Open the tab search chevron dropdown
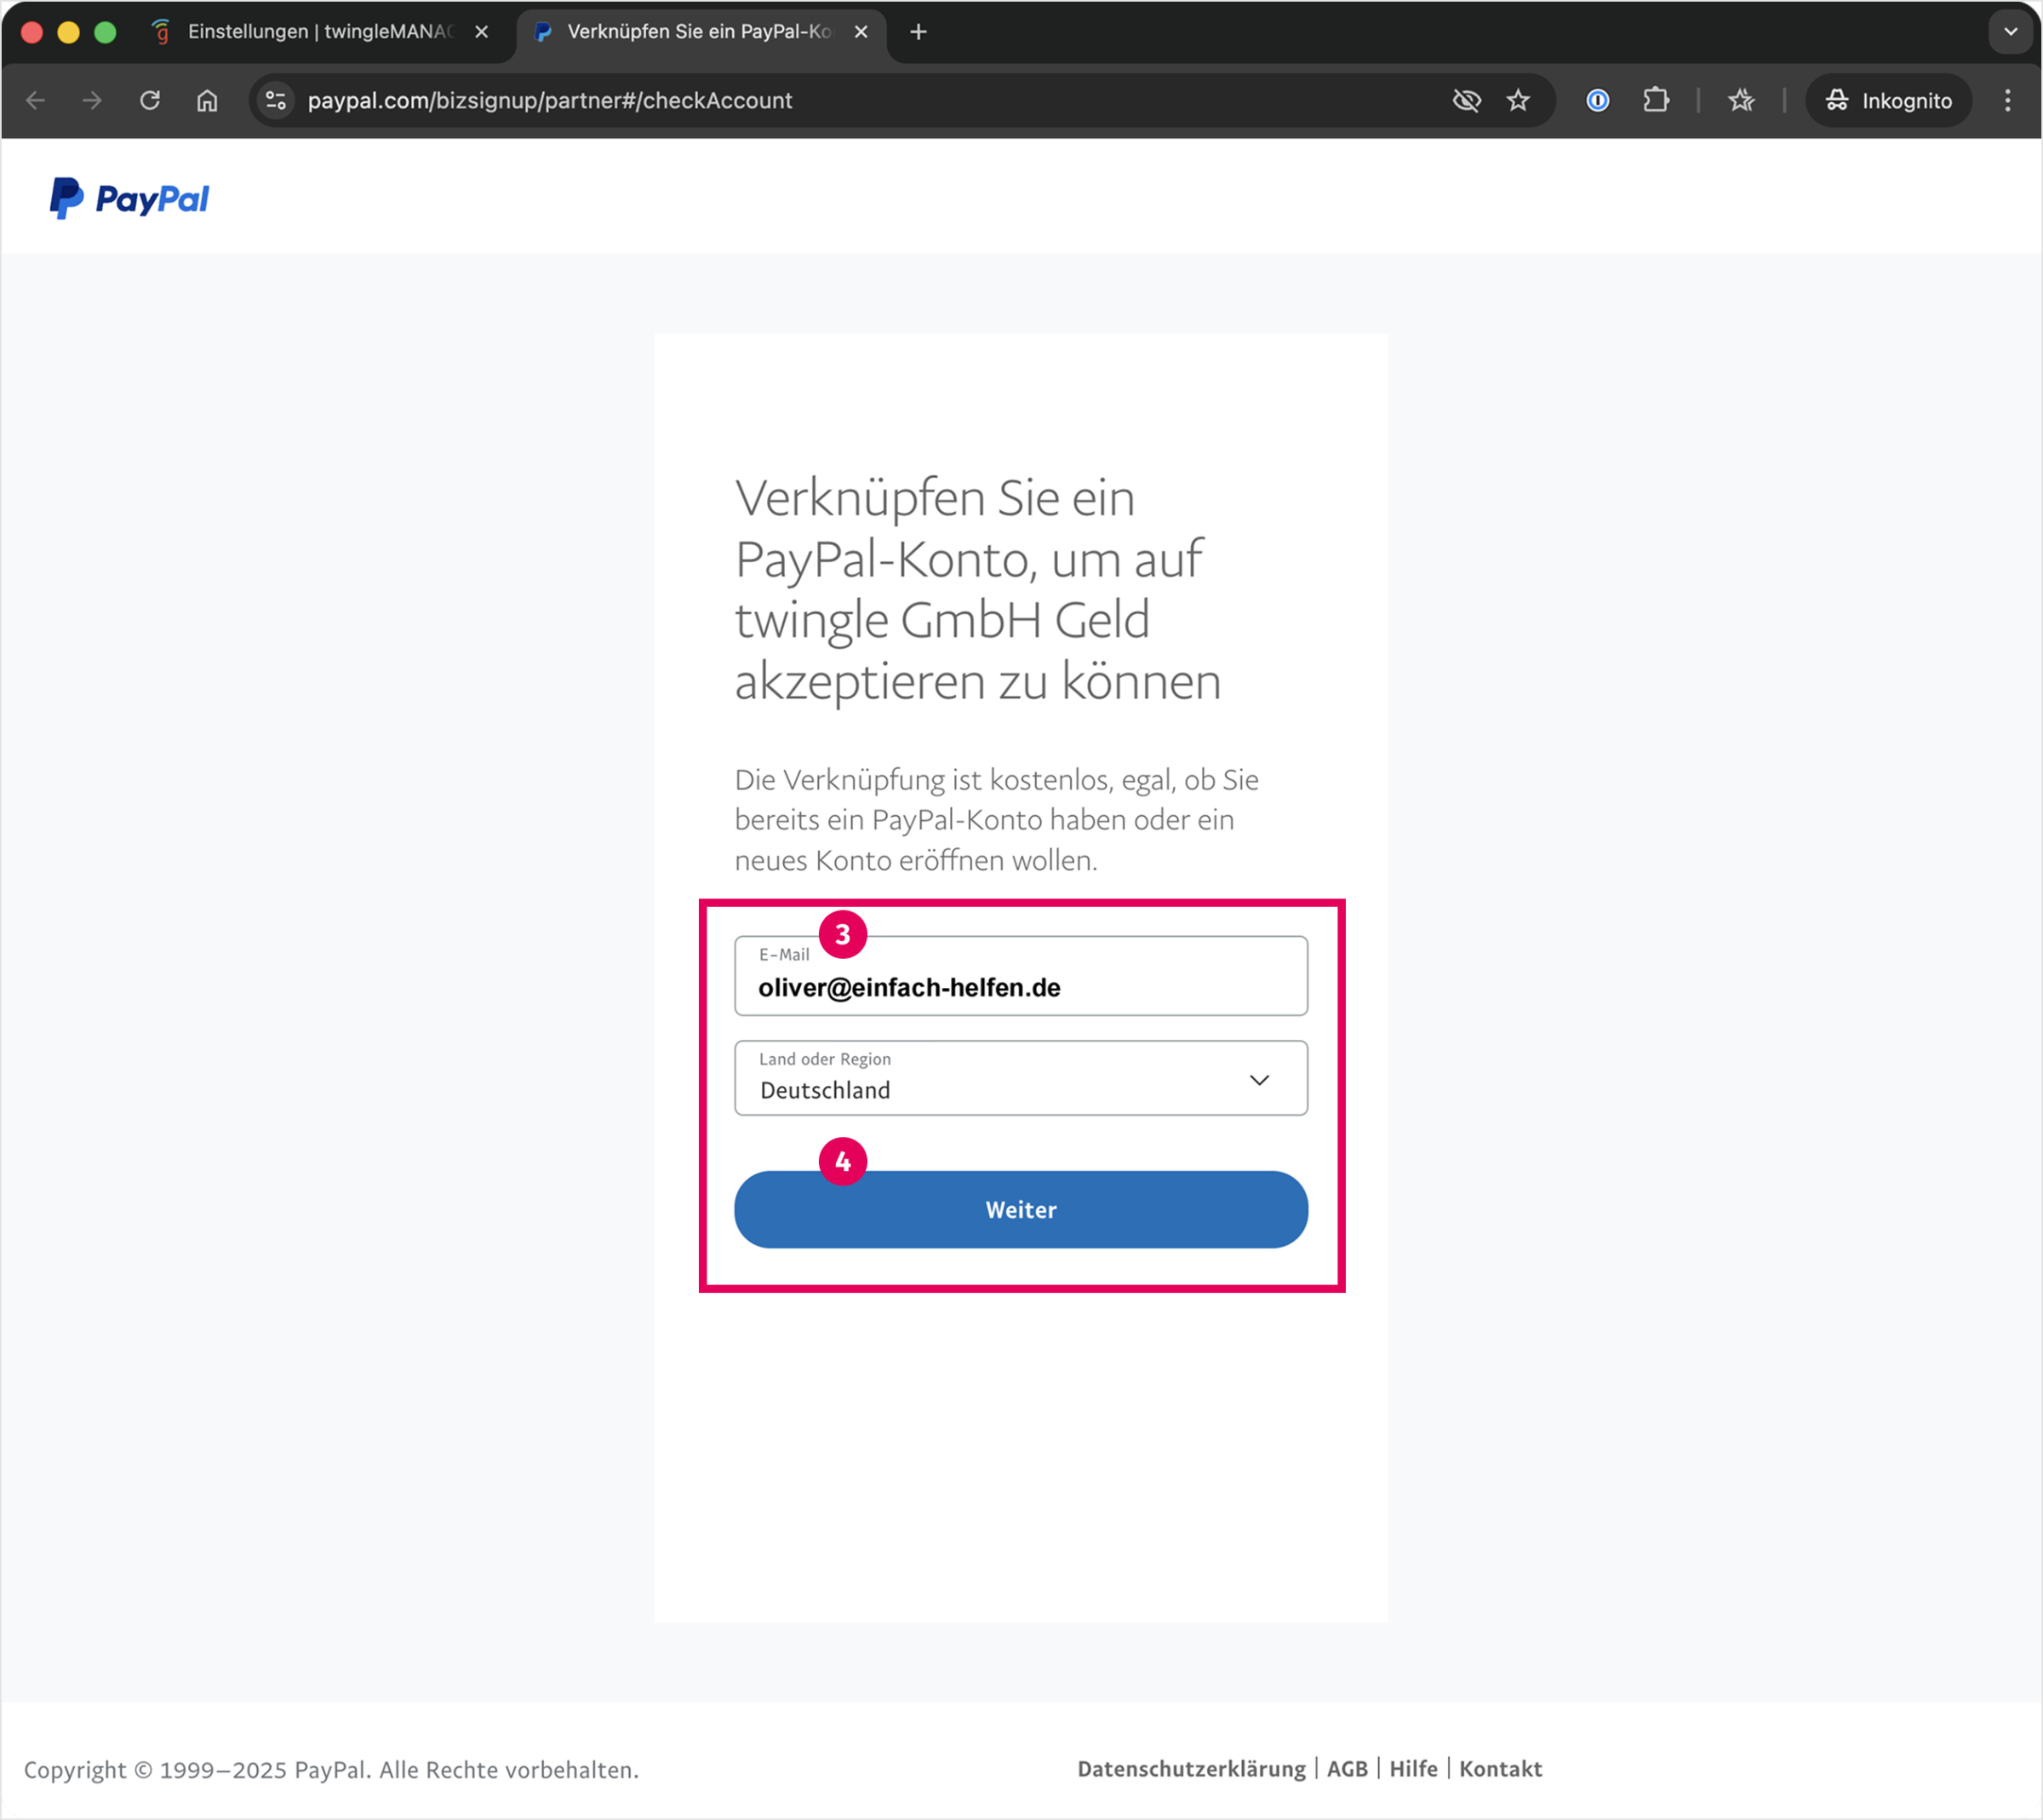 [2010, 31]
